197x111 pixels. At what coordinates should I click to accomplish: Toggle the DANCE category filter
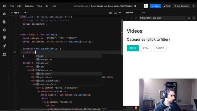160,48
